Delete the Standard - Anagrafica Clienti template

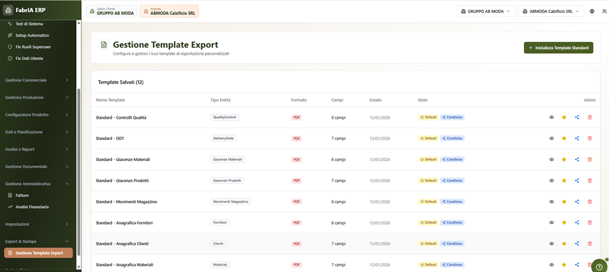point(590,244)
